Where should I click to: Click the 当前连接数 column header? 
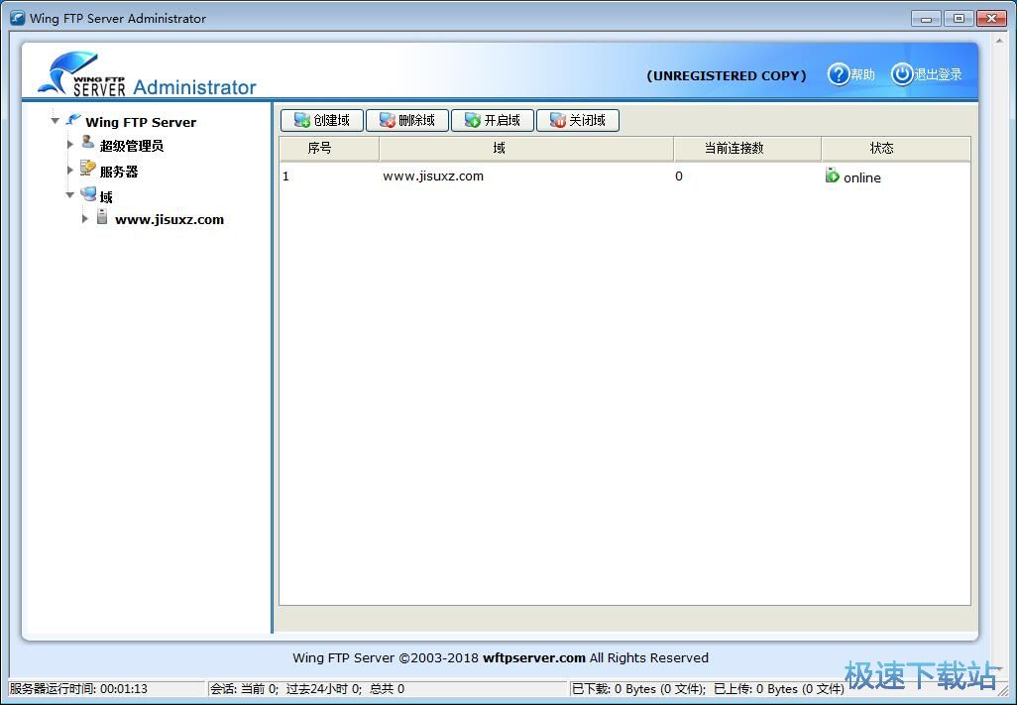click(x=747, y=149)
